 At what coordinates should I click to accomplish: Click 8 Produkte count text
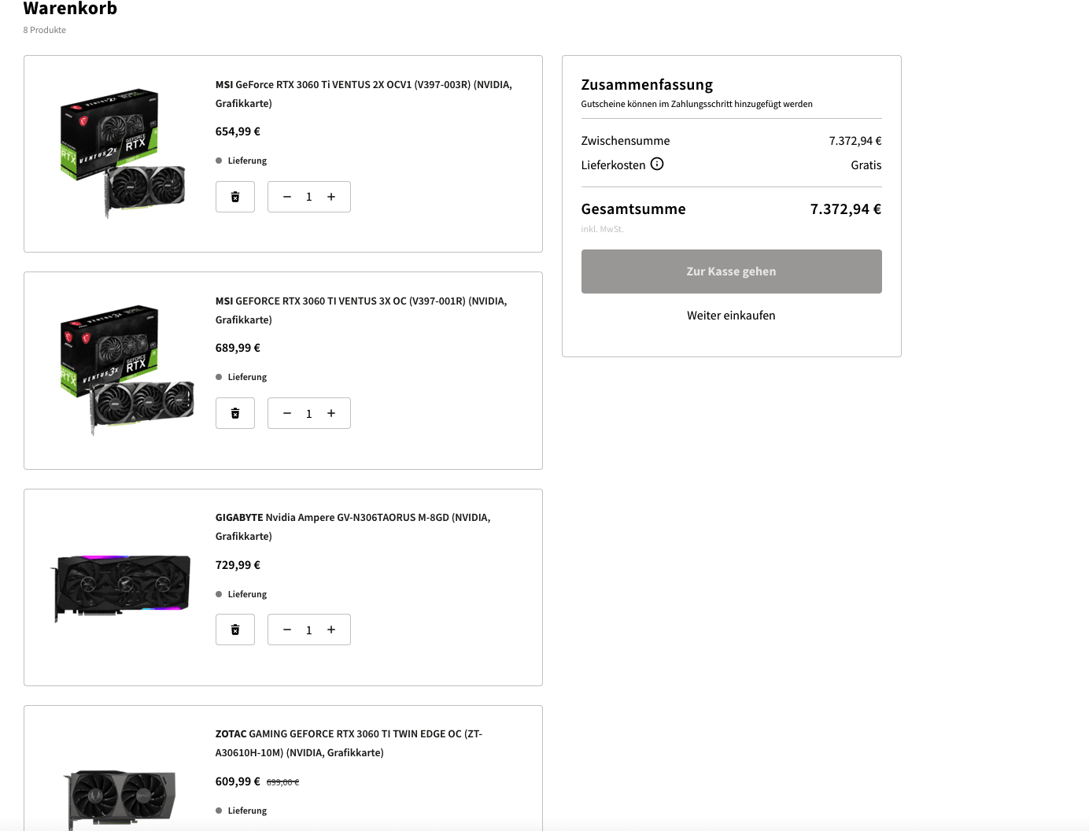click(45, 30)
